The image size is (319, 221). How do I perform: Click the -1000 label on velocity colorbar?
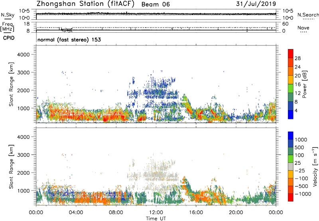303,194
